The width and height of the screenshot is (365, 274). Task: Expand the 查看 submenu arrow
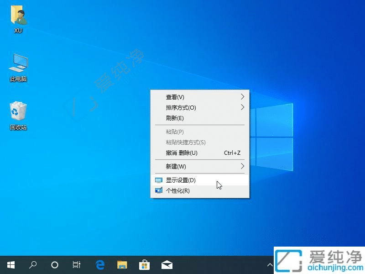coord(242,97)
